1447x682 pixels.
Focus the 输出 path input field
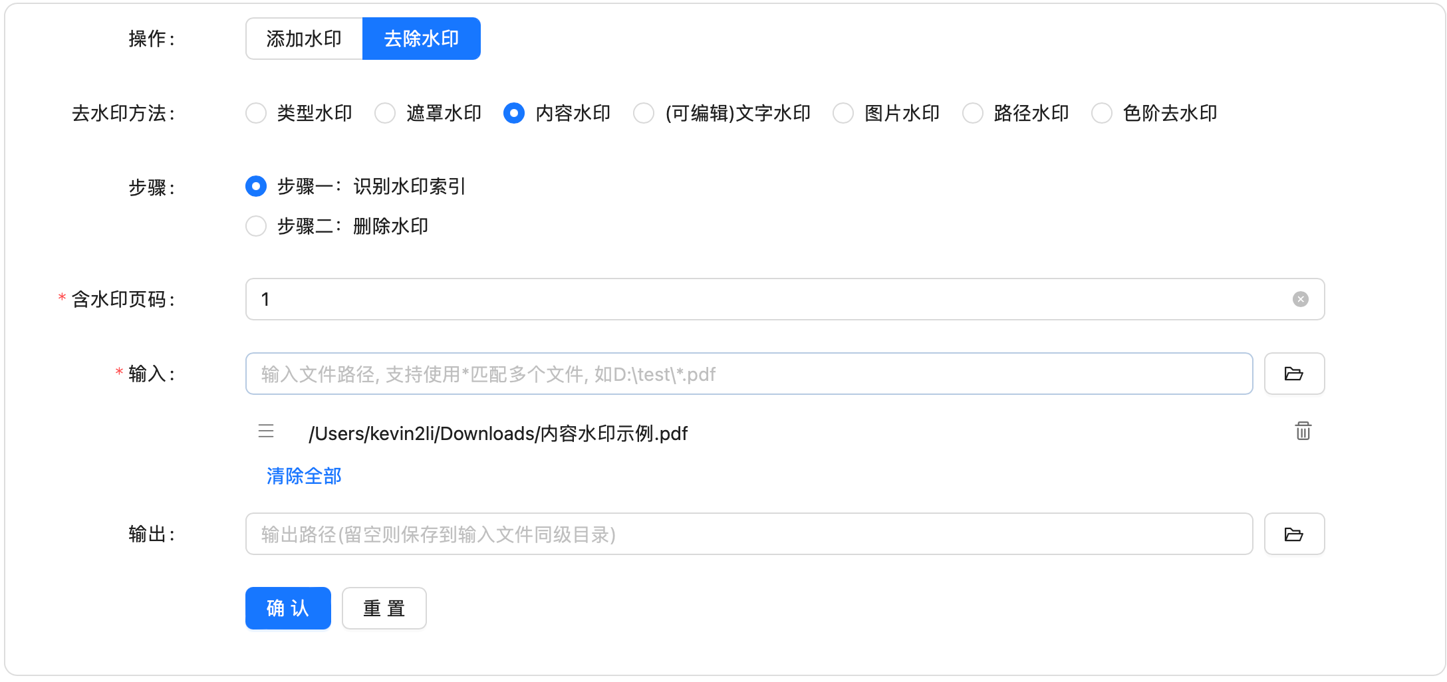749,534
